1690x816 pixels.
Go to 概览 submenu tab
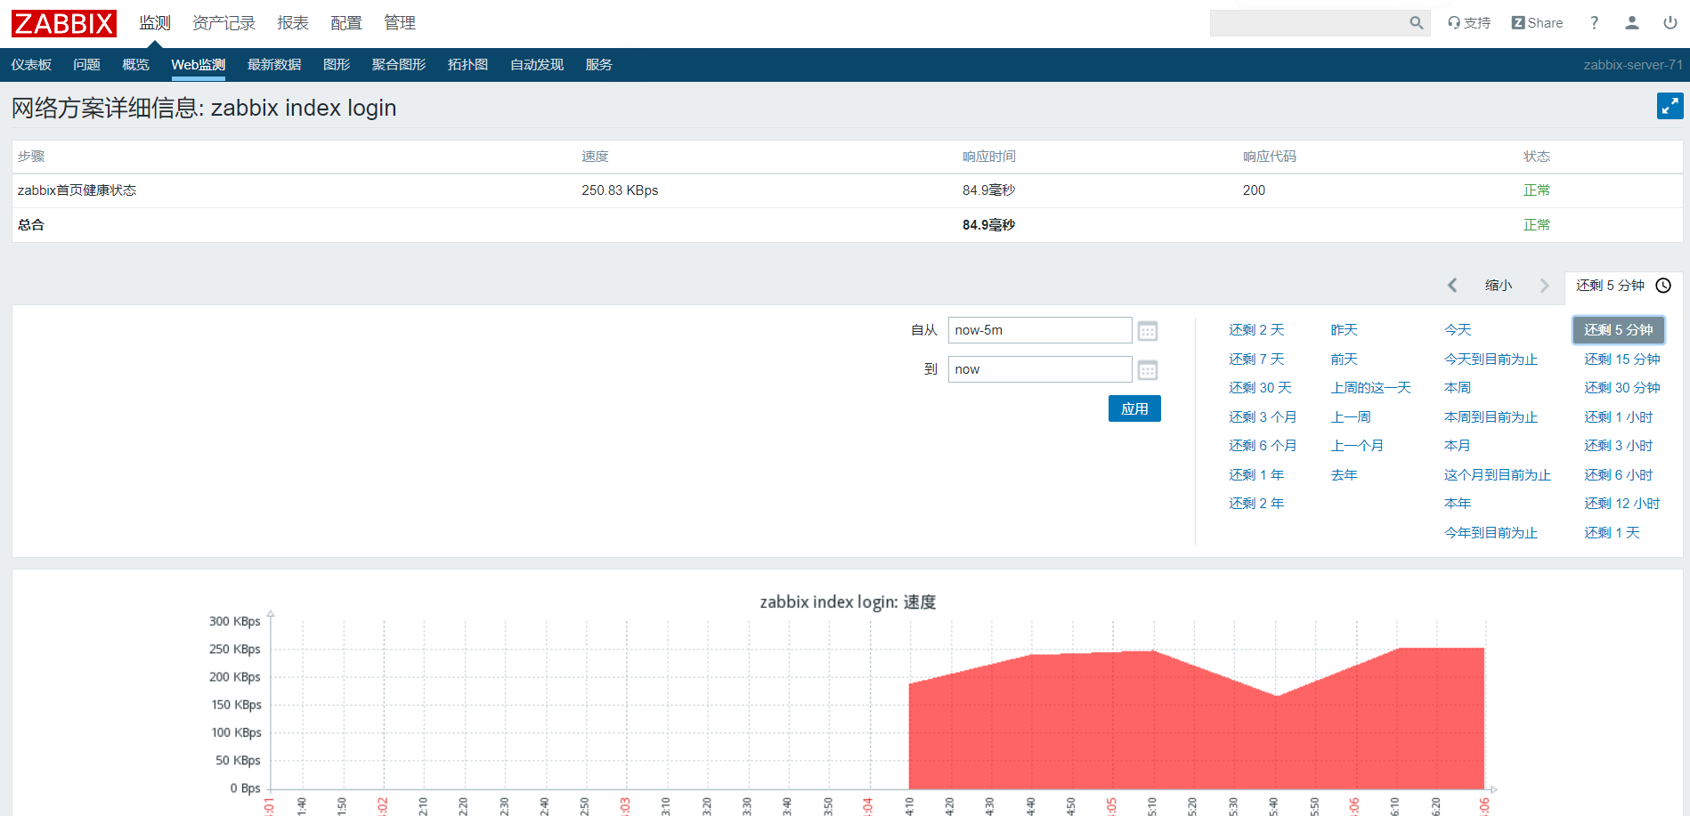pos(135,65)
